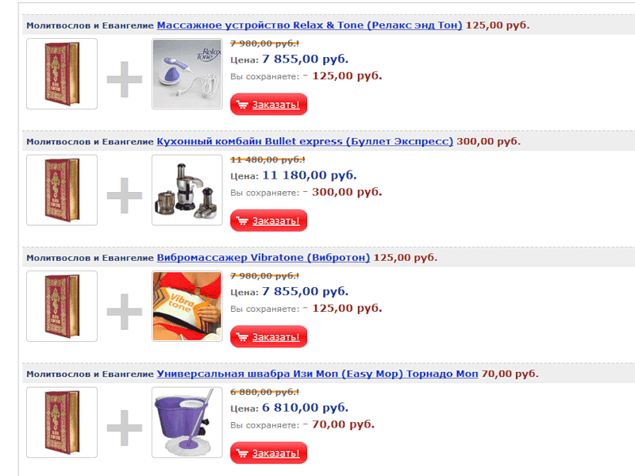Click the Bullet Express processor thumbnail
The height and width of the screenshot is (476, 635).
click(187, 190)
